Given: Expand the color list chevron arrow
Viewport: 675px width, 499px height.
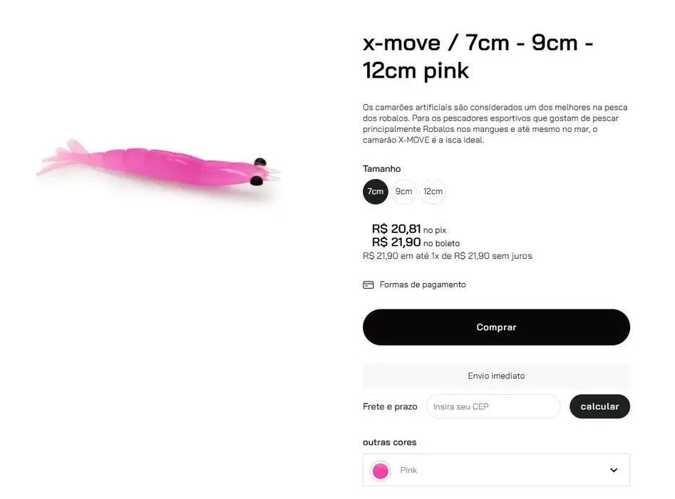Looking at the screenshot, I should 614,470.
